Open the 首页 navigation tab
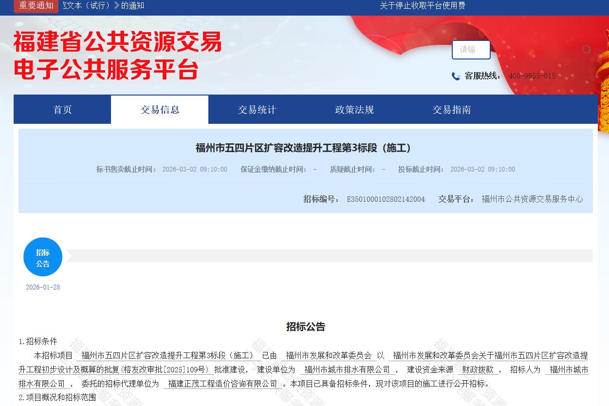The height and width of the screenshot is (406, 609). [x=62, y=110]
